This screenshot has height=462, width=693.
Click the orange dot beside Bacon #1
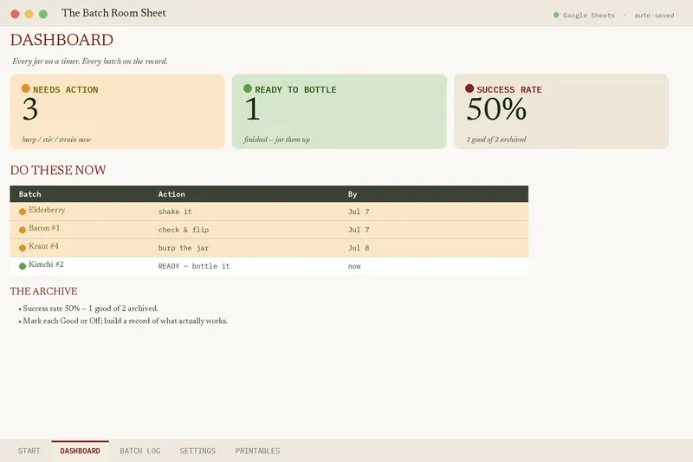[x=23, y=230]
